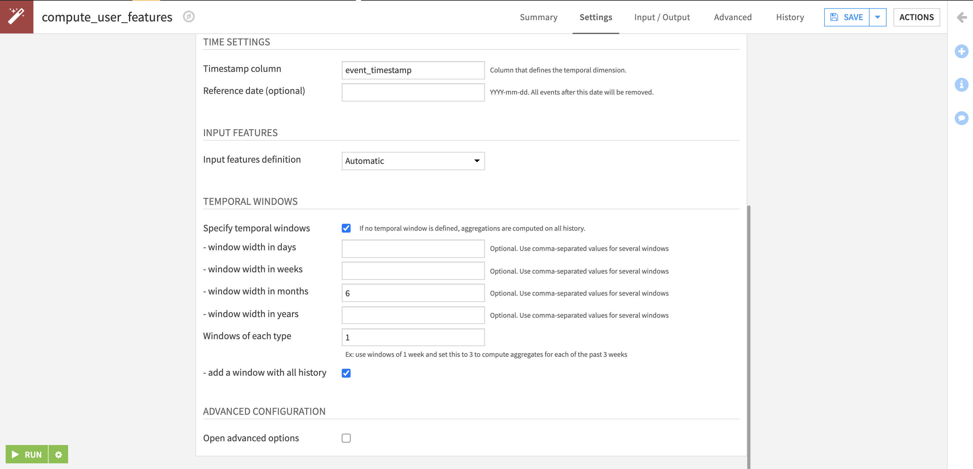Click the window width in years field
The height and width of the screenshot is (469, 973).
[413, 315]
